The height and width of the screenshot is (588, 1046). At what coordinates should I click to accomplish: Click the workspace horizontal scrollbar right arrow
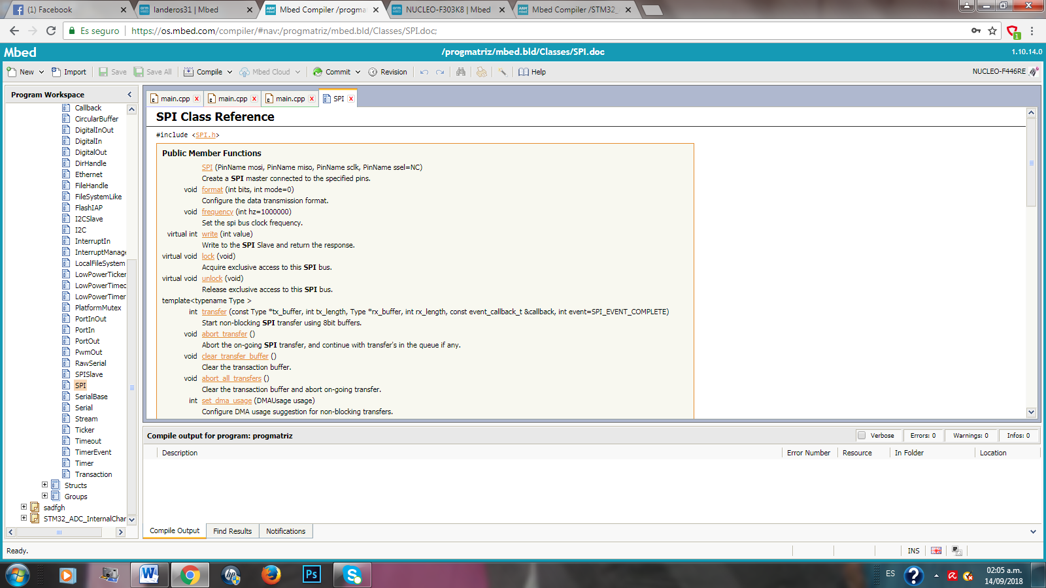120,532
